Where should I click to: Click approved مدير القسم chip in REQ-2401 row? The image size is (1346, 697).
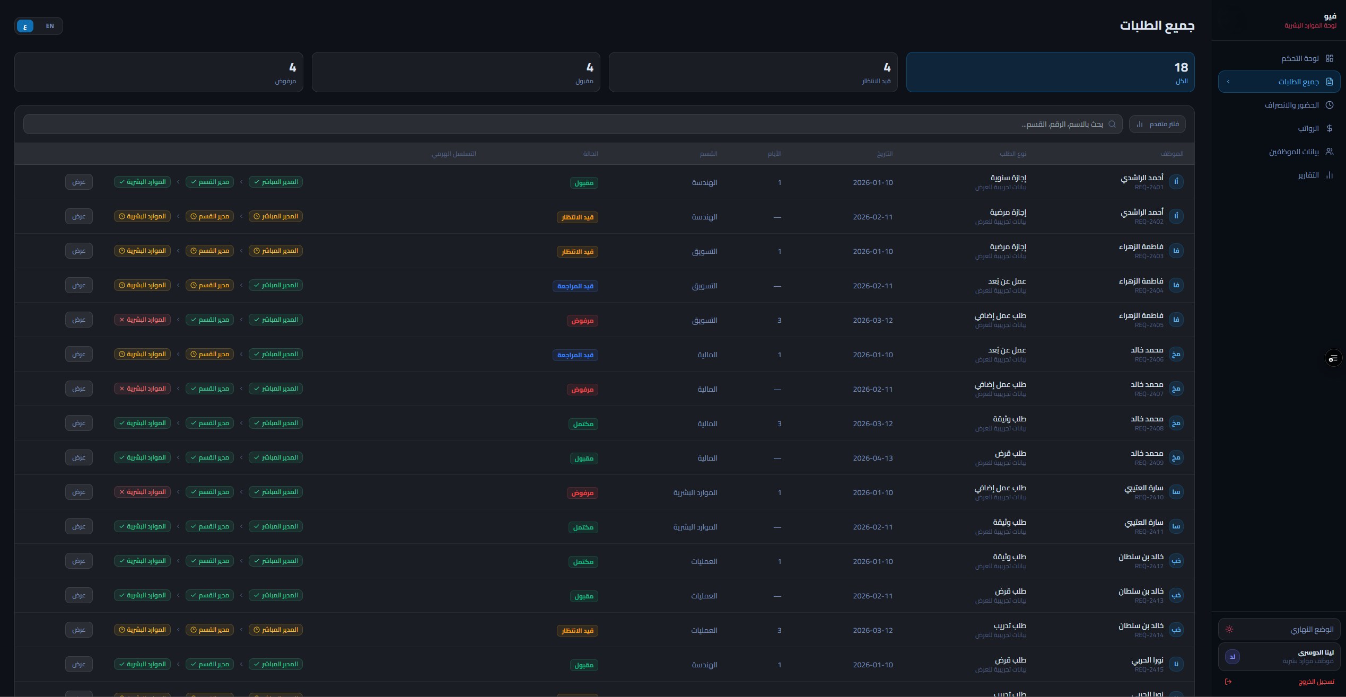[x=209, y=182]
